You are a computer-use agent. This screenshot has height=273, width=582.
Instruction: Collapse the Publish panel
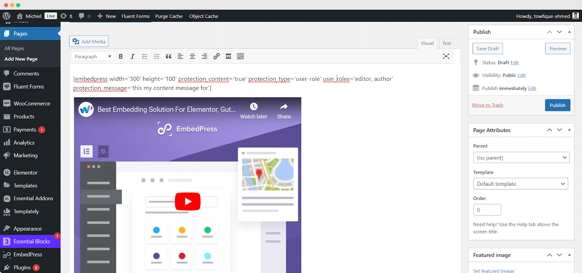(569, 32)
